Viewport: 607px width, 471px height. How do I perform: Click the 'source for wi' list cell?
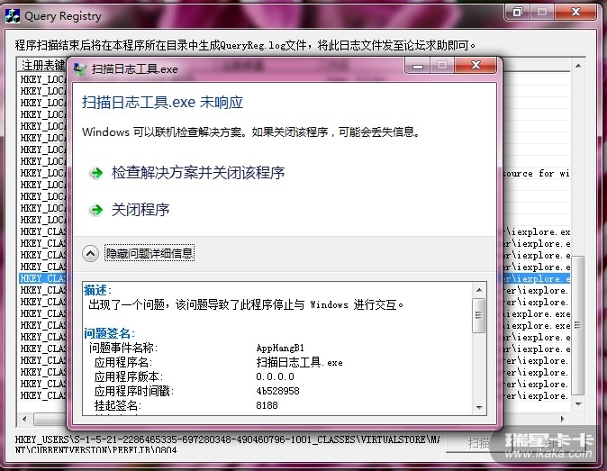coord(536,174)
